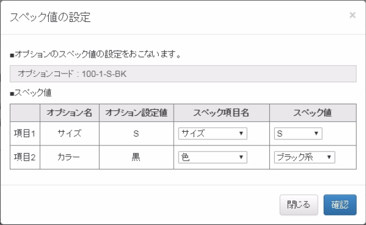The width and height of the screenshot is (366, 225).
Task: Click the arrow on the 色 dropdown
Action: pyautogui.click(x=241, y=157)
